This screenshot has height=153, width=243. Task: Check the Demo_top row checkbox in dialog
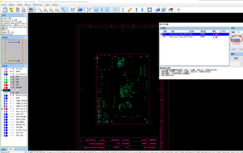pyautogui.click(x=161, y=37)
